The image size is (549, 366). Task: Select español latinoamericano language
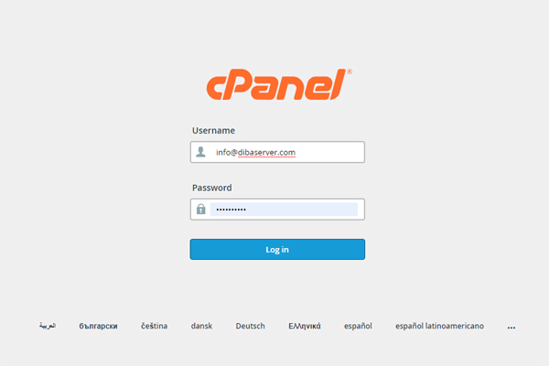click(x=439, y=326)
